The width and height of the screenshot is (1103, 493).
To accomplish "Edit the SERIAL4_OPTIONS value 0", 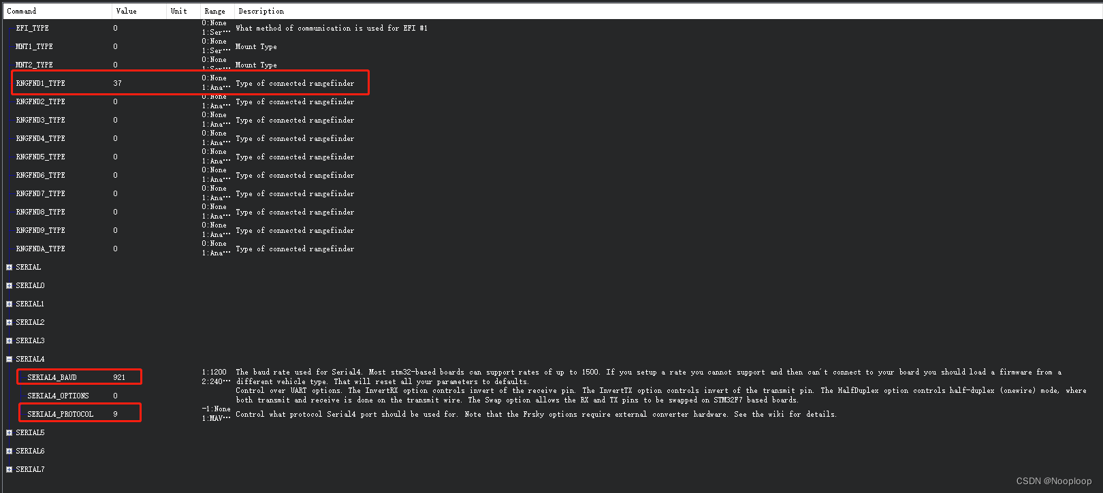I will (x=115, y=396).
